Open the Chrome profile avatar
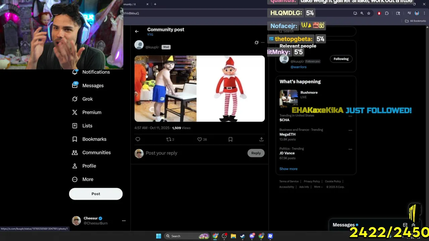 (417, 13)
